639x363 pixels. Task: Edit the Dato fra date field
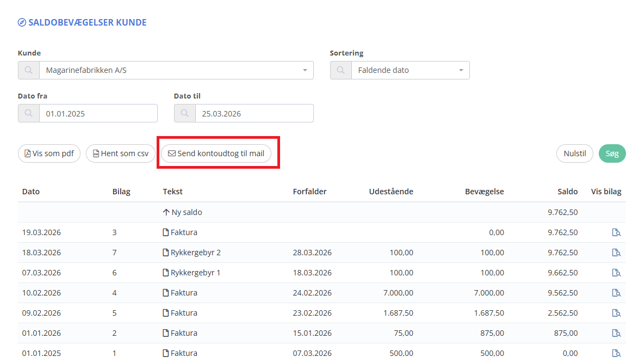click(x=98, y=113)
